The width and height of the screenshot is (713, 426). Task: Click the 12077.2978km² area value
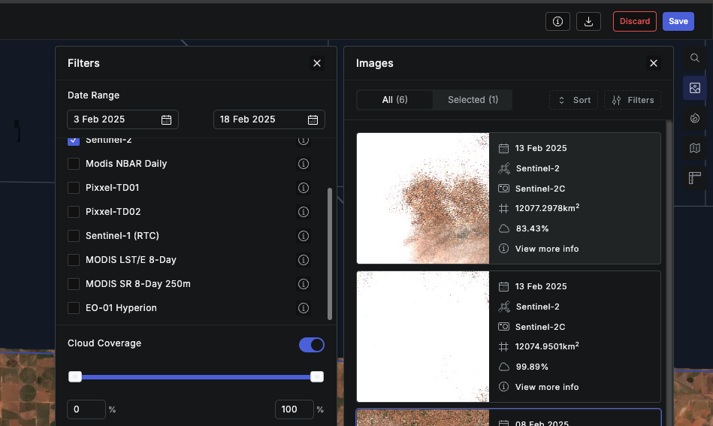(x=547, y=208)
